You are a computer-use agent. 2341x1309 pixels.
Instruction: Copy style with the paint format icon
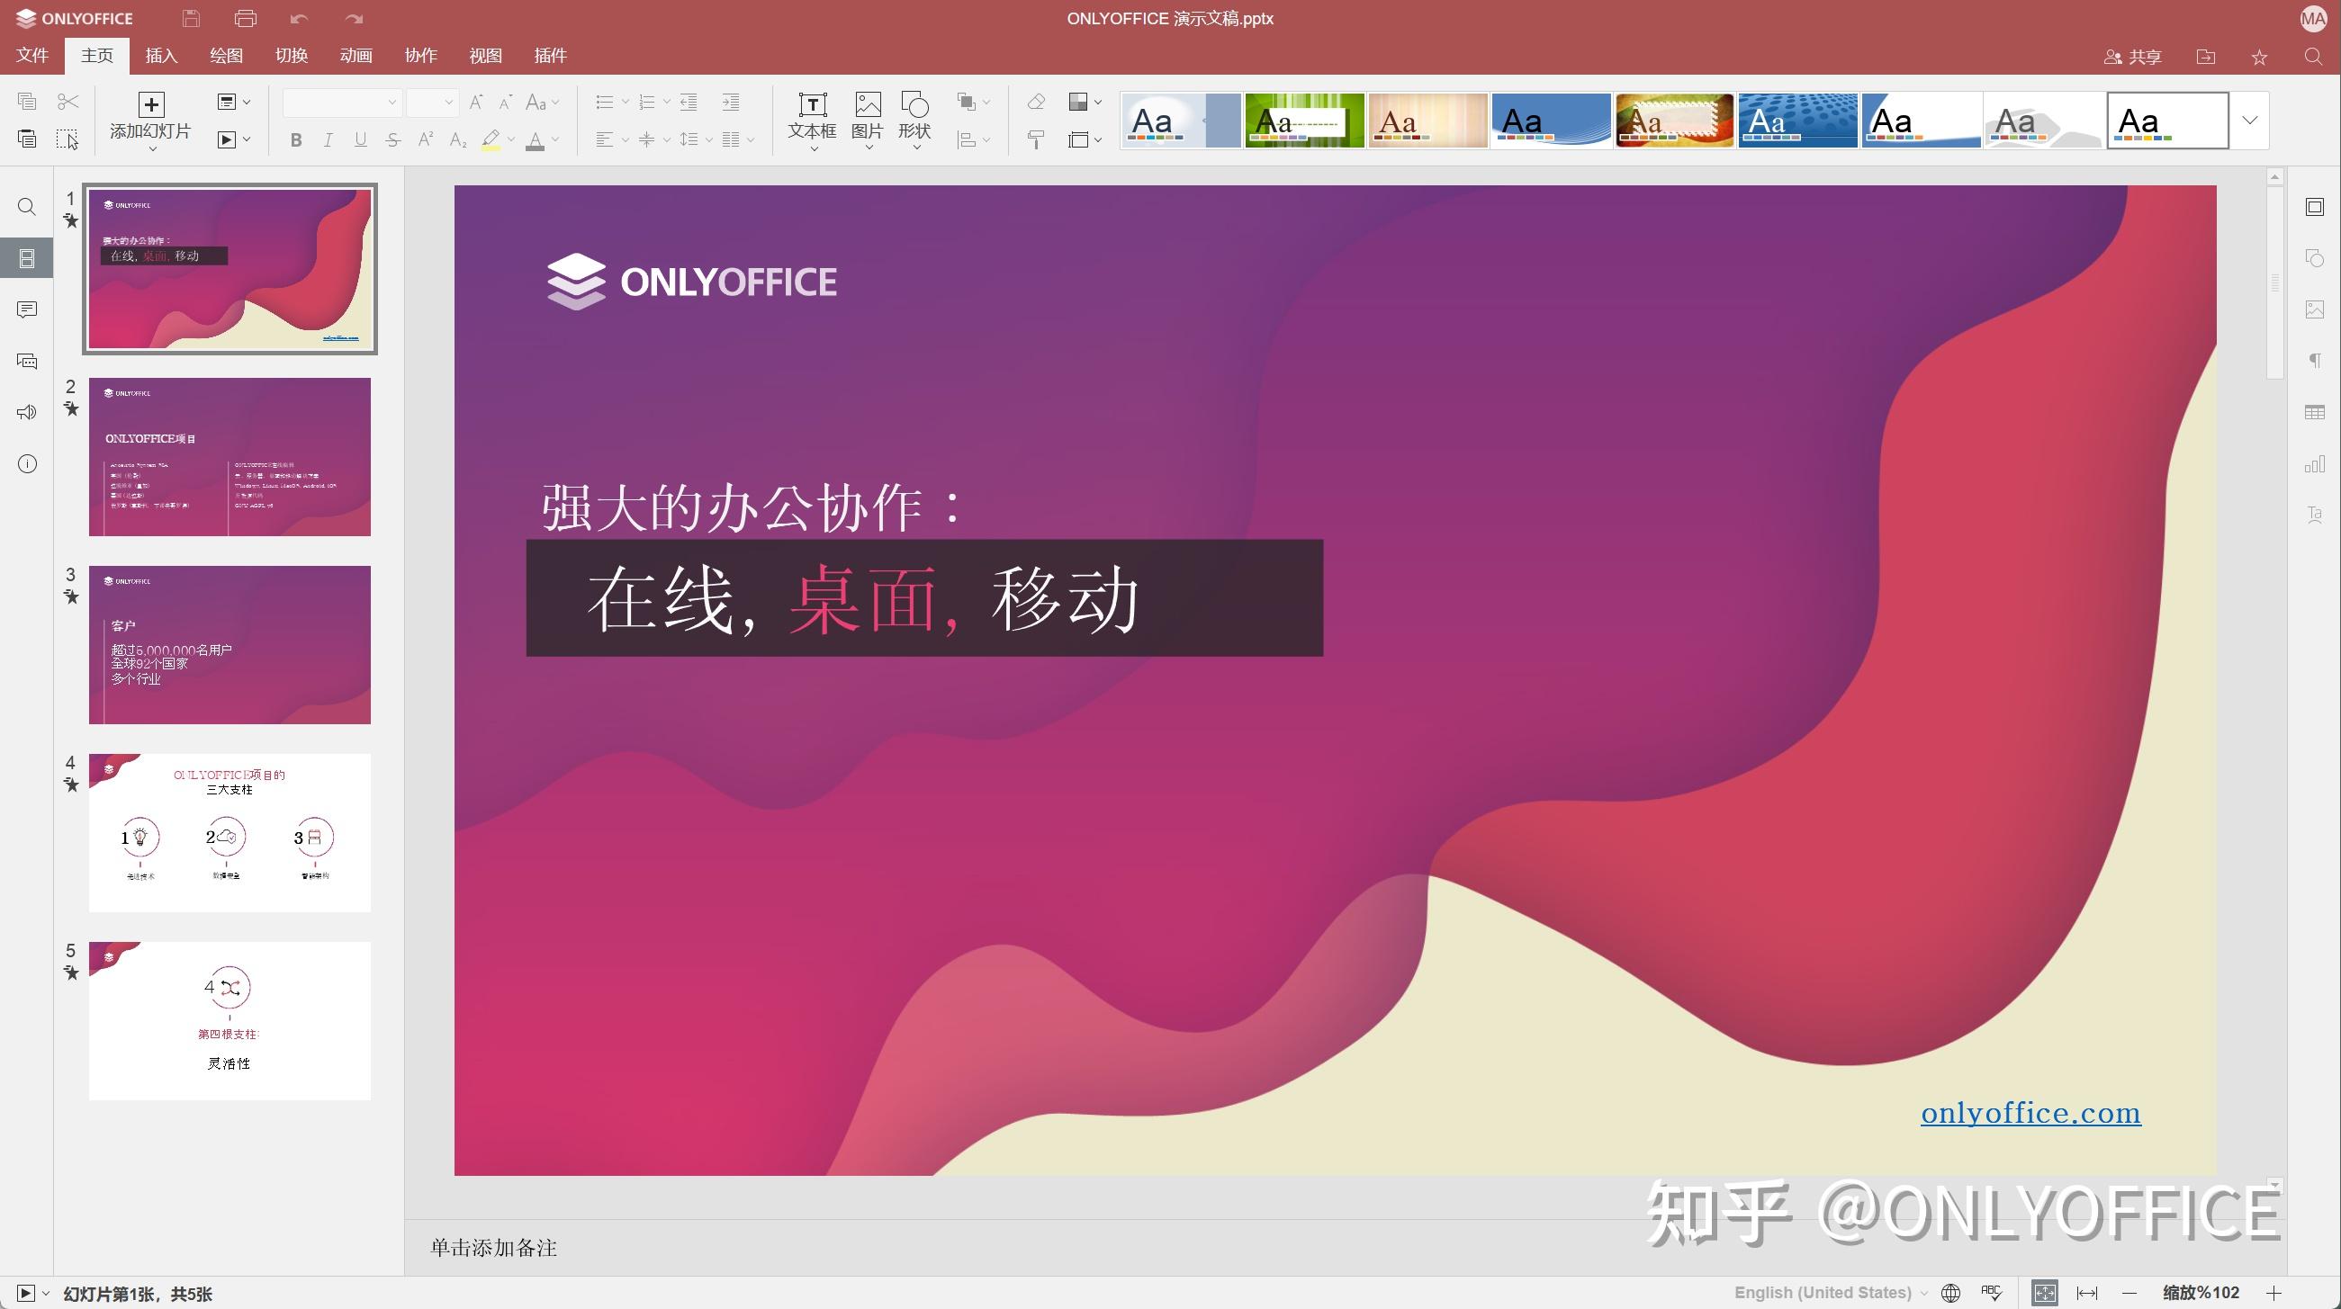pos(1036,139)
